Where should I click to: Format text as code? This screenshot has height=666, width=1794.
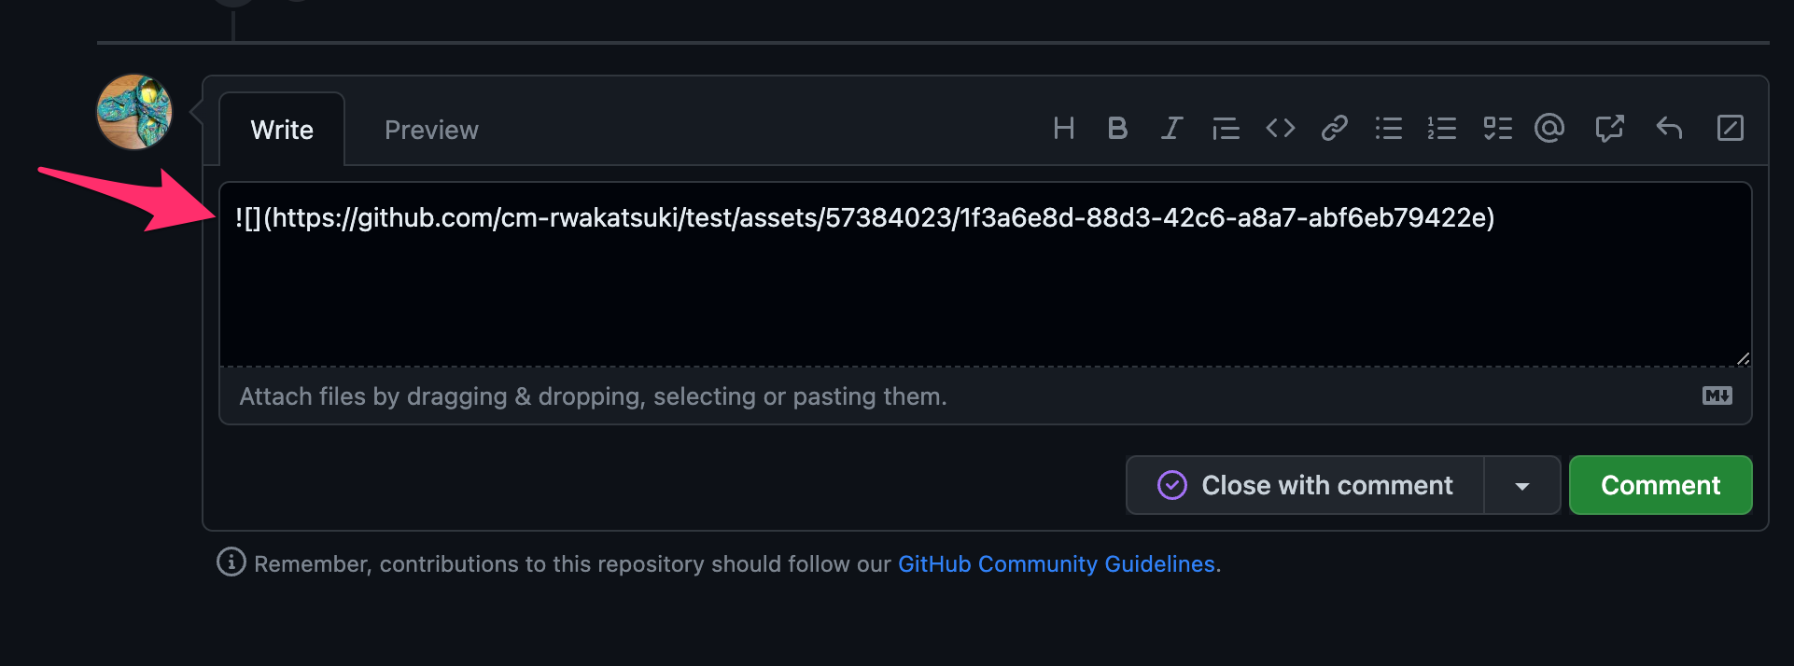click(x=1280, y=128)
